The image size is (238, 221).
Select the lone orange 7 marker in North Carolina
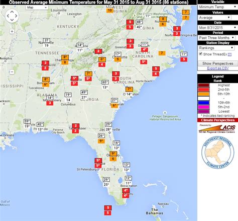(162, 53)
